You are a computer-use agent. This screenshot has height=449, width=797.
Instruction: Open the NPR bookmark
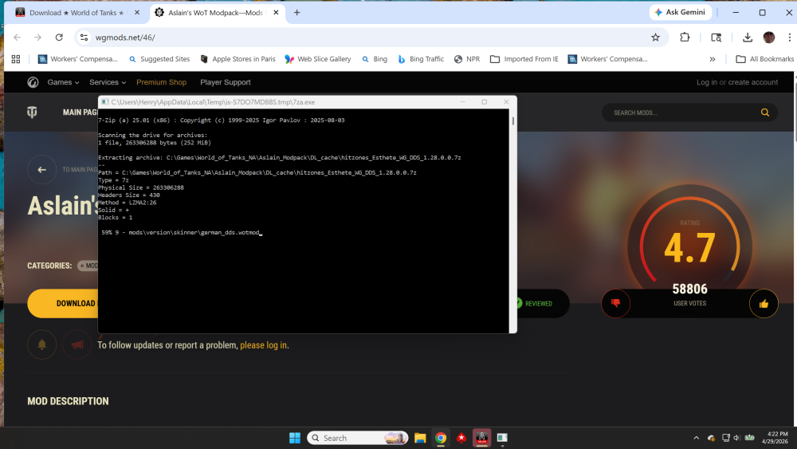[466, 59]
